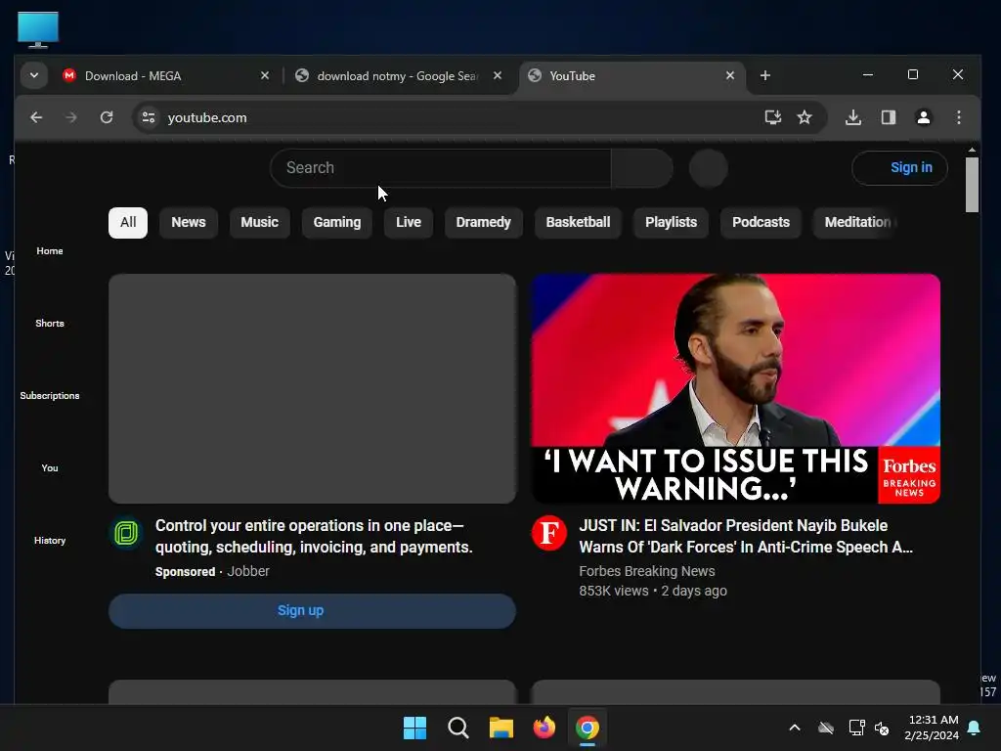Viewport: 1001px width, 751px height.
Task: Open the Chrome profile icon
Action: (x=923, y=117)
